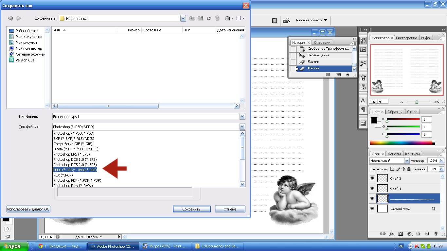Create a new layer
Viewport: 447px width, 251px height.
tap(427, 234)
